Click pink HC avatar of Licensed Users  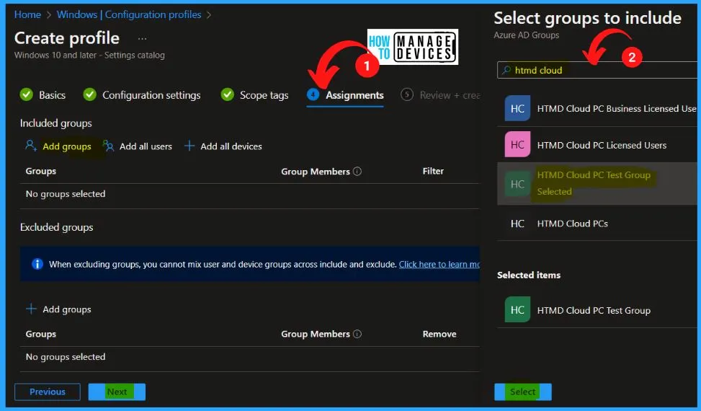(517, 144)
